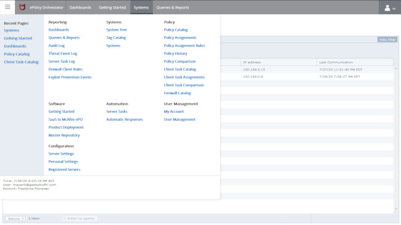Toggle the hamburger main menu icon
The image size is (401, 225).
coord(7,7)
